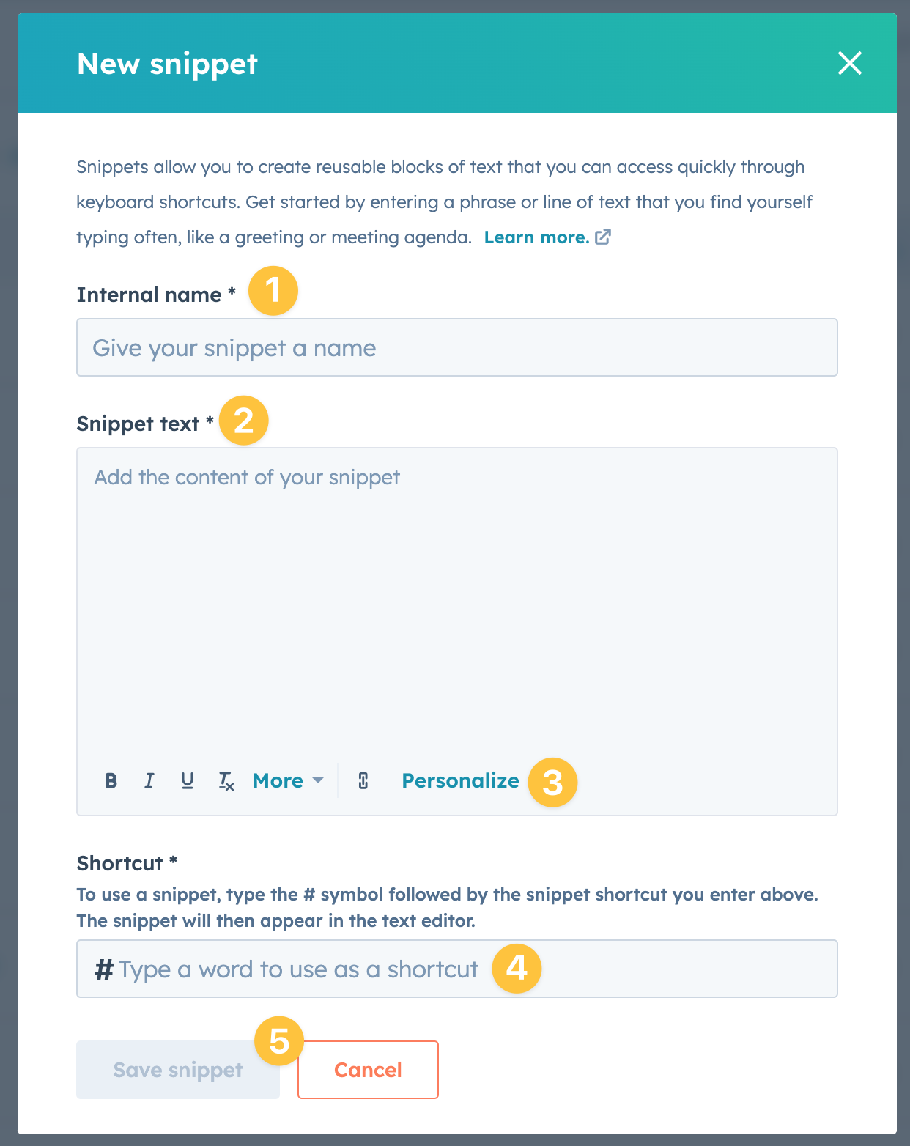This screenshot has height=1146, width=910.
Task: Open the Personalize token menu
Action: click(460, 781)
